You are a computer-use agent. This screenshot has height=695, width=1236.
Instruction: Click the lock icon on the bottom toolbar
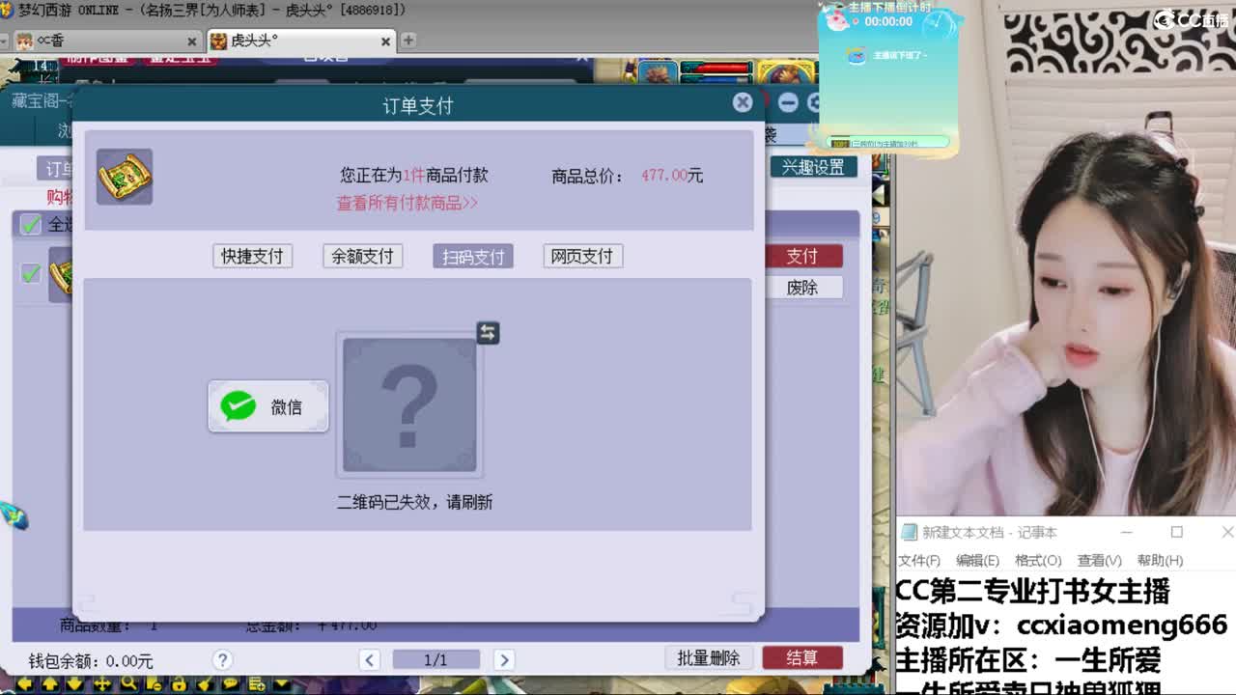pyautogui.click(x=179, y=682)
